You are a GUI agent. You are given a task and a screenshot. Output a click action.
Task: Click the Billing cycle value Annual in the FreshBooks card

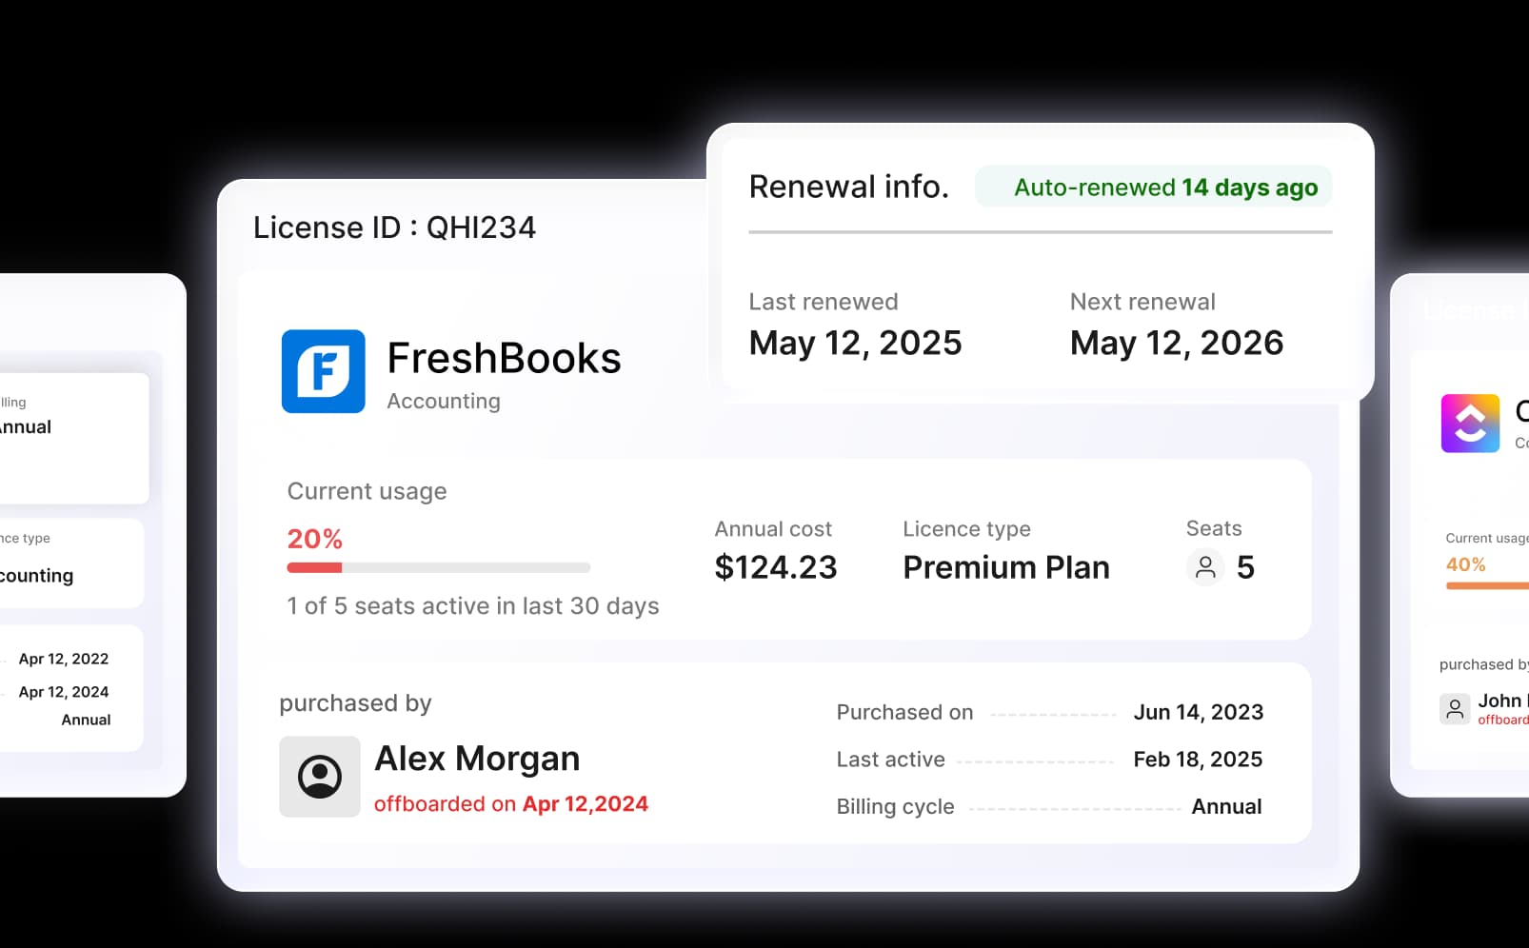point(1226,806)
